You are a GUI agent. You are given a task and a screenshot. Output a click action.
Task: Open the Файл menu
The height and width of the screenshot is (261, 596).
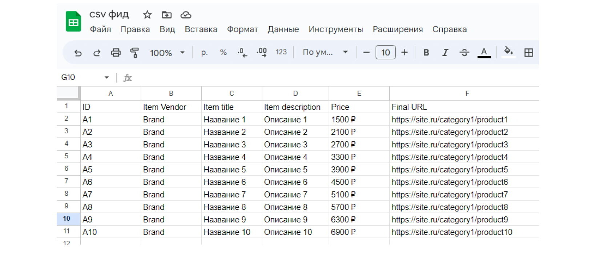pyautogui.click(x=101, y=29)
